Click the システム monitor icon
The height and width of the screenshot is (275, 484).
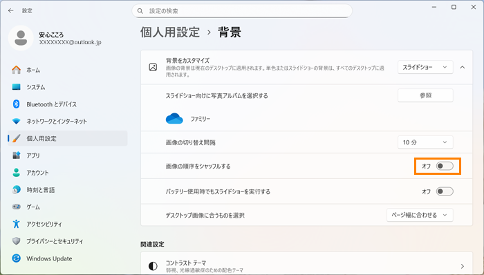tap(17, 87)
